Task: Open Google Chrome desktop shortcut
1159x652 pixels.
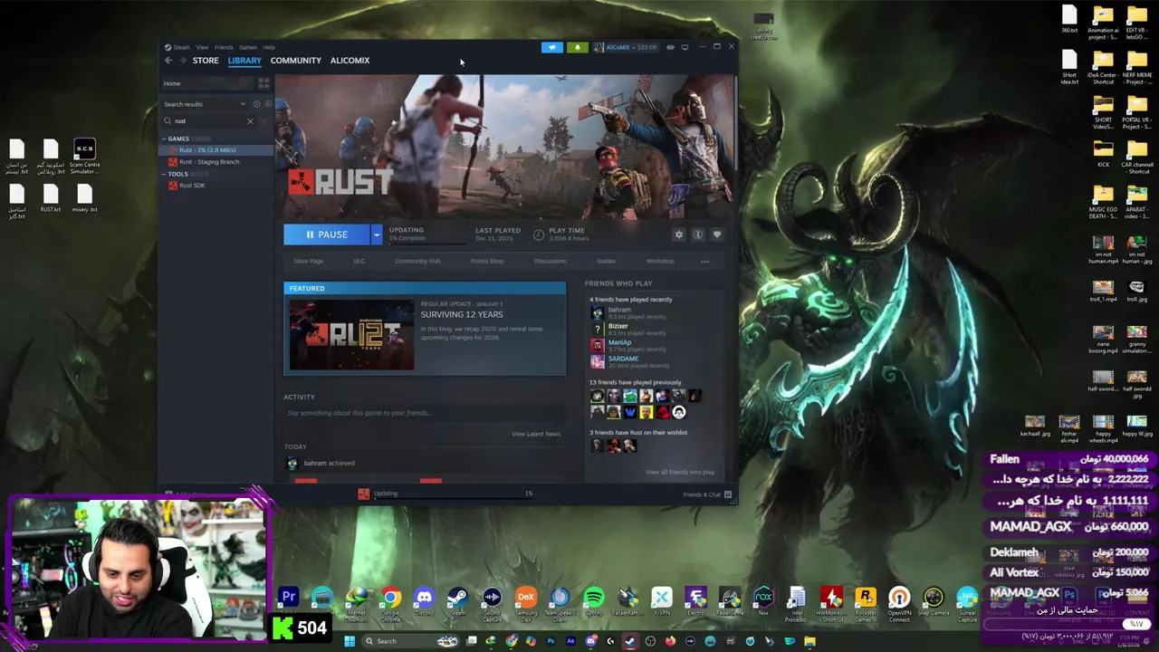Action: pos(390,603)
